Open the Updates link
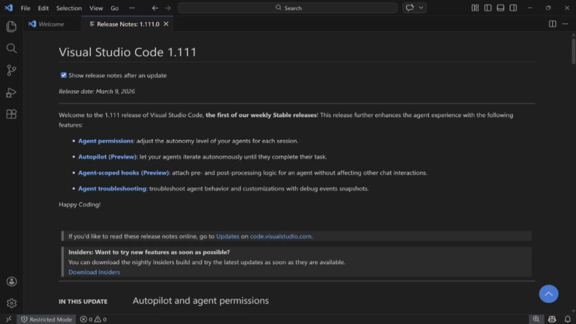Image resolution: width=576 pixels, height=324 pixels. click(227, 236)
